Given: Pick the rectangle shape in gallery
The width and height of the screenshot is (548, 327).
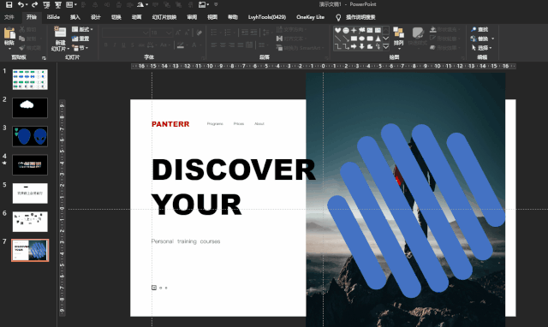Looking at the screenshot, I should tap(354, 39).
